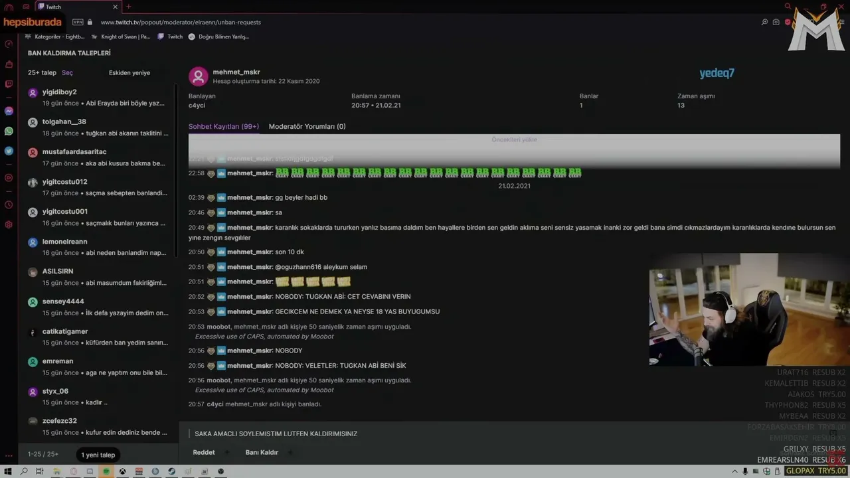Click the three-dot sidebar setup icon
Screen dimensions: 850x478
click(x=9, y=456)
